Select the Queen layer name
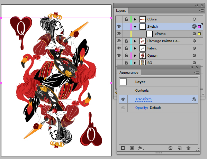 [152, 56]
